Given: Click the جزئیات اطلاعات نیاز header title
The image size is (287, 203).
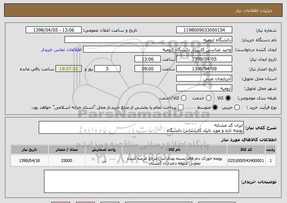Looking at the screenshot, I should pos(254,10).
